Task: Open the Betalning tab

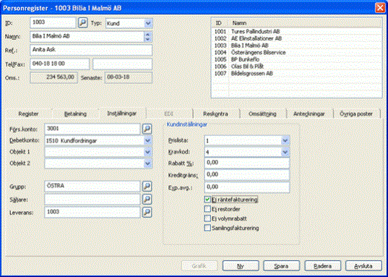Action: tap(75, 114)
